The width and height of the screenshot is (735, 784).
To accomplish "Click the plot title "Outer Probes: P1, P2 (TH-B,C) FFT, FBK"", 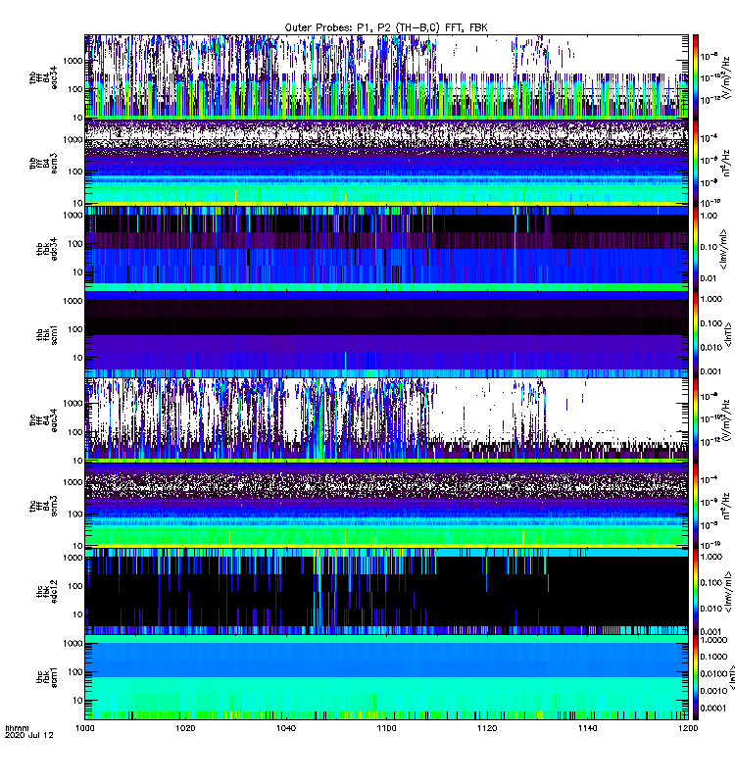I will (x=386, y=27).
